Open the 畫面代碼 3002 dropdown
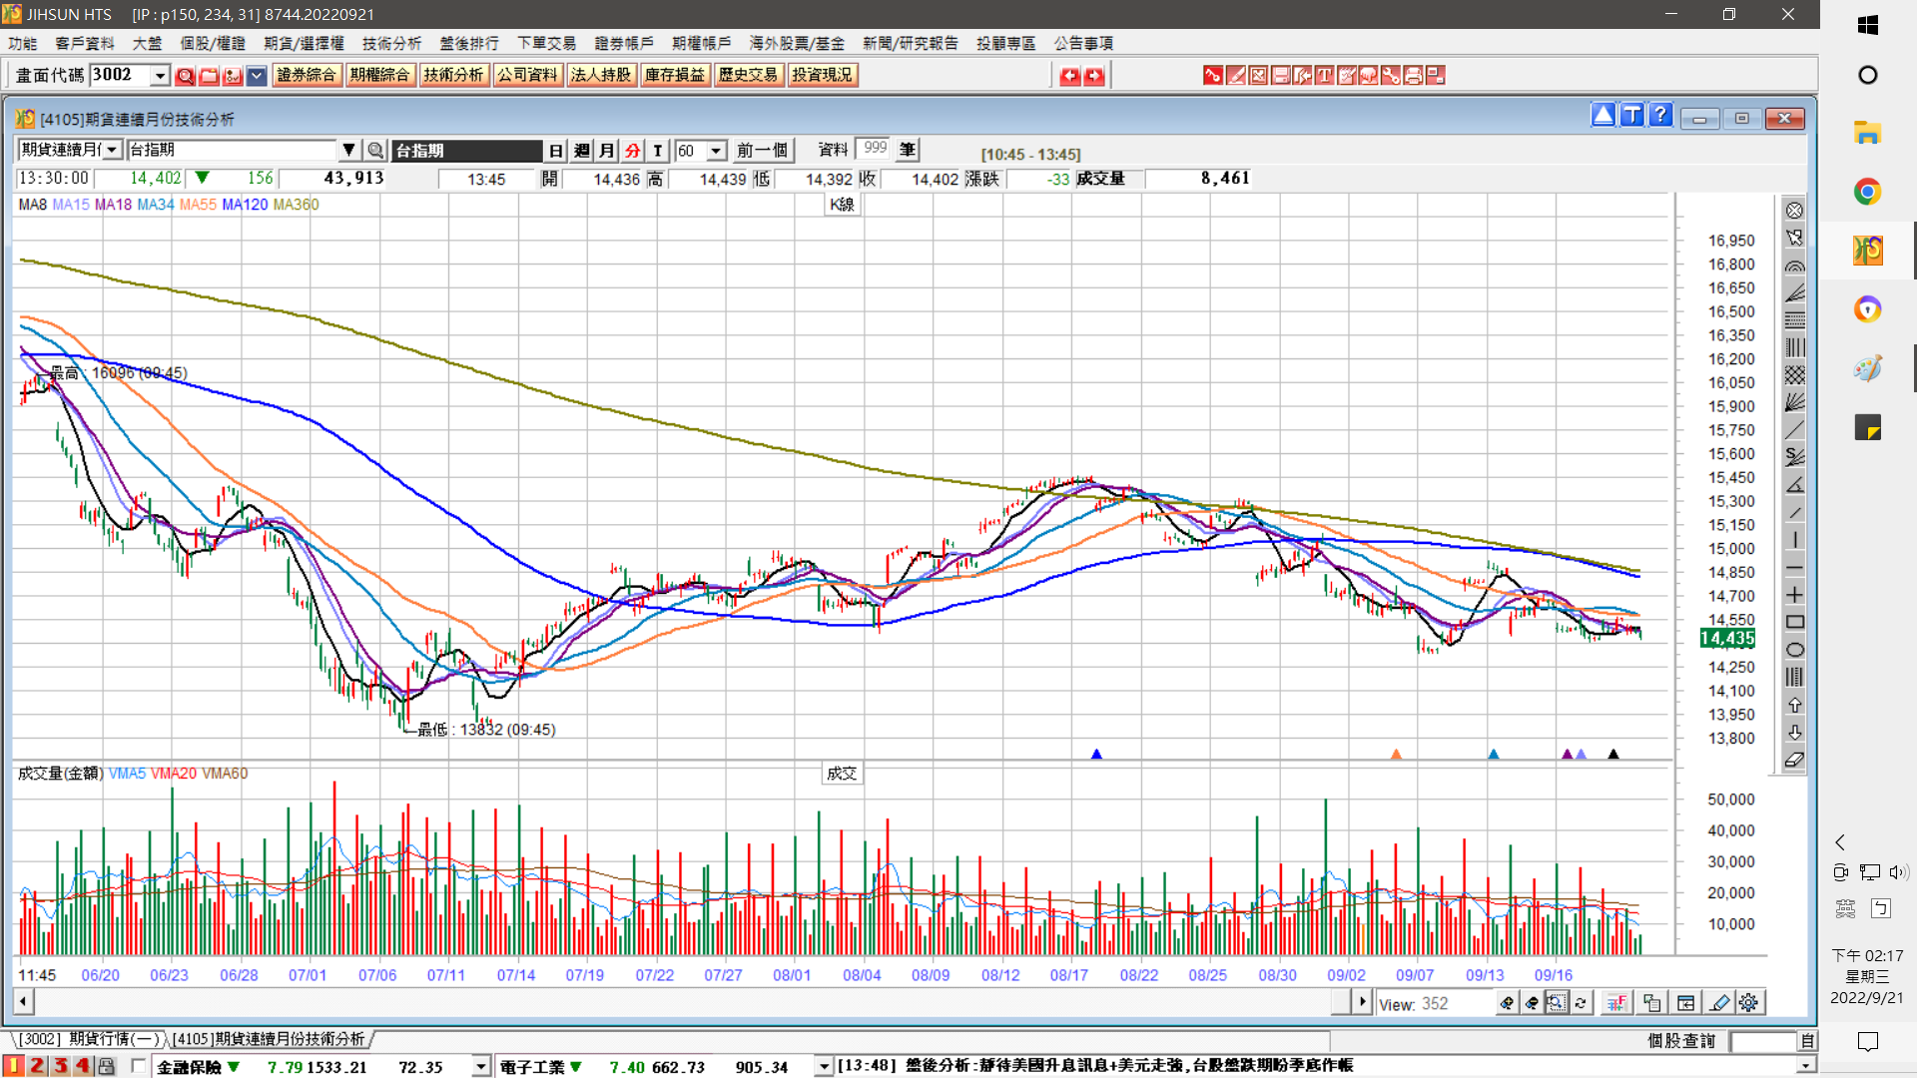 tap(160, 76)
